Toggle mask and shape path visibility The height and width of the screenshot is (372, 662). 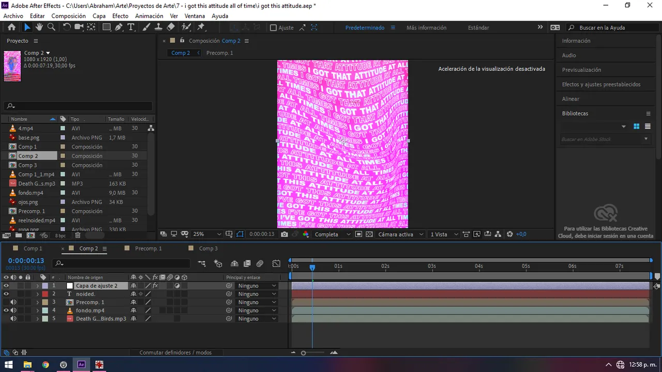pos(240,234)
